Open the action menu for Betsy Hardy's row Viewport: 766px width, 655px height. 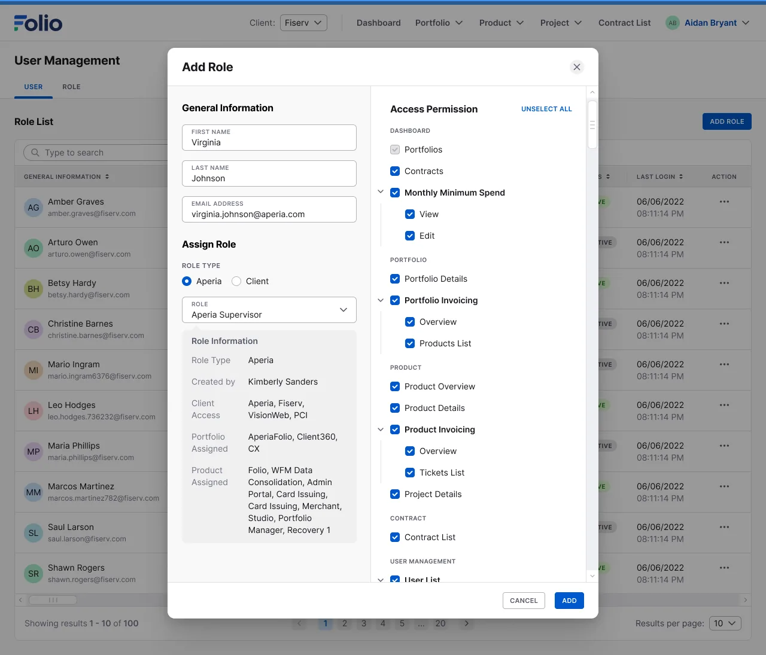click(724, 283)
